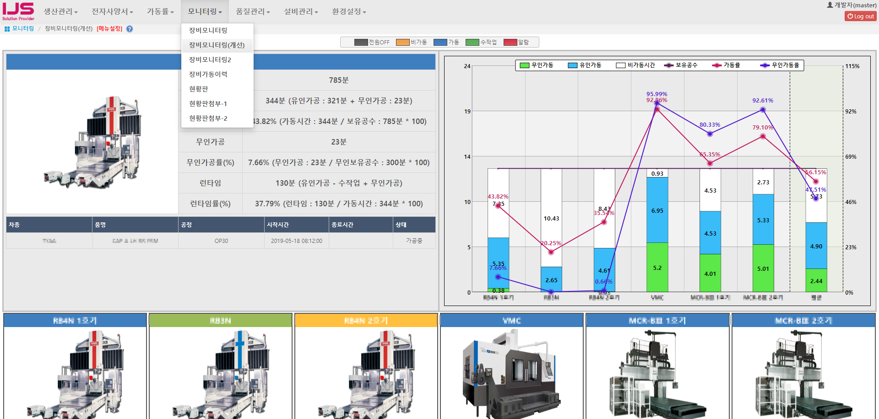Screen dimensions: 879x419
Task: Click the IJS Solution Provider logo
Action: click(18, 11)
